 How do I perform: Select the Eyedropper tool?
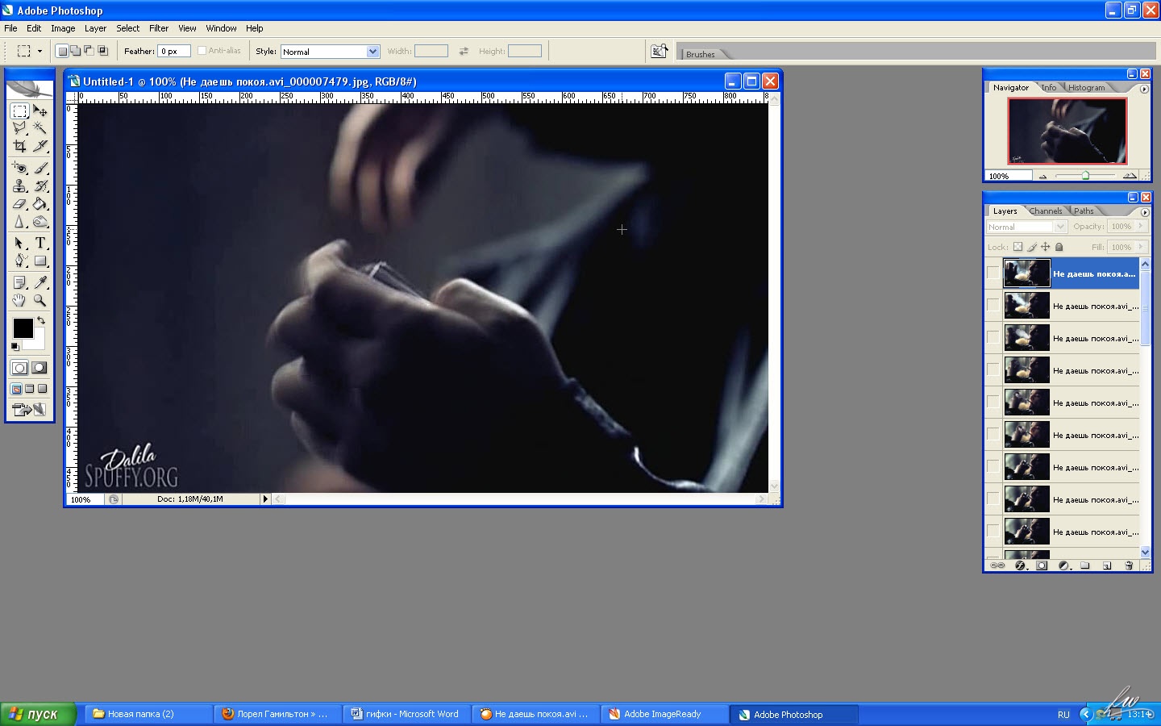tap(40, 282)
